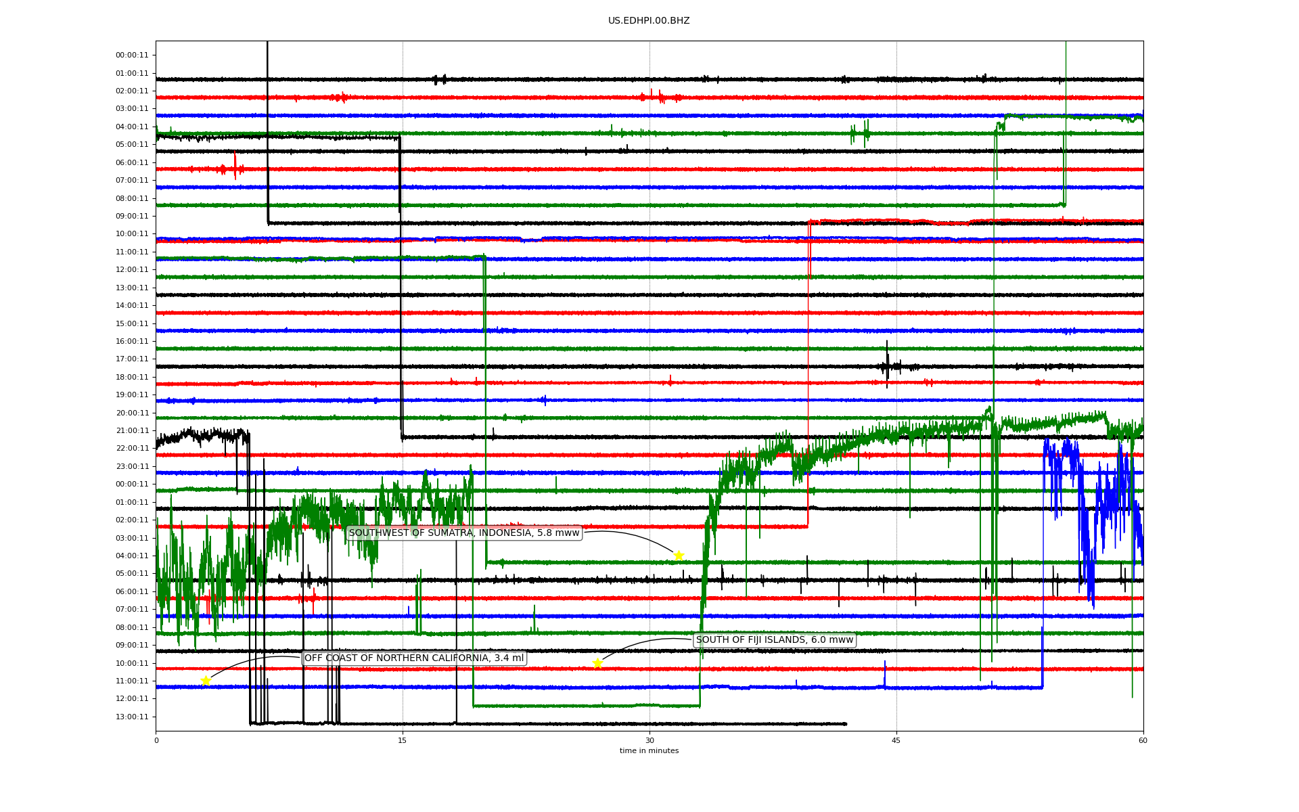Screen dimensions: 1299x812
Task: Click the 10:00:11 label near bottom
Action: pyautogui.click(x=132, y=664)
